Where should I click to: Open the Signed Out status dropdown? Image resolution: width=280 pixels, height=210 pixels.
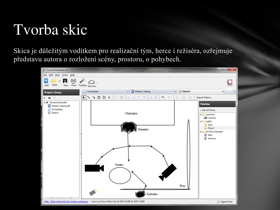[x=225, y=202]
